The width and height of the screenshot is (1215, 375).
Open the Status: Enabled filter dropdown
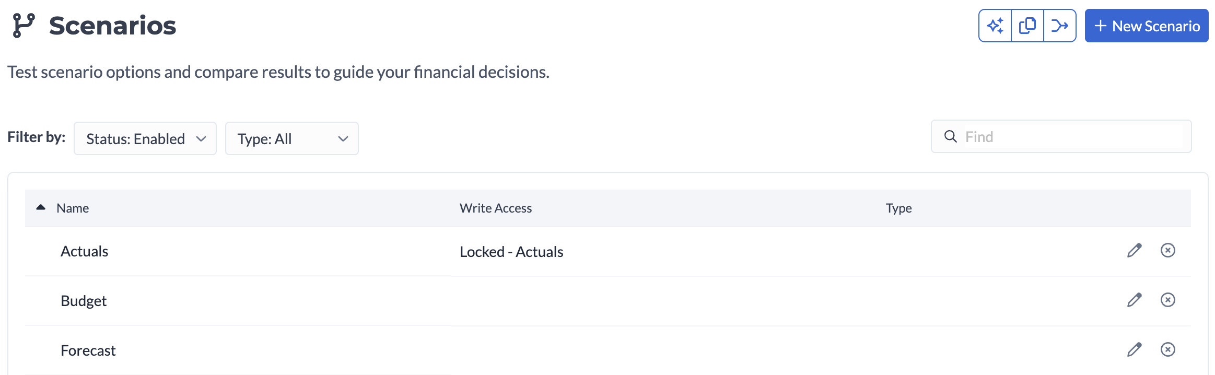coord(145,139)
